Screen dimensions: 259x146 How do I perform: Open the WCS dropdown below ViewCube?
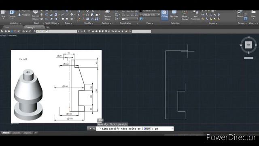coord(248,58)
